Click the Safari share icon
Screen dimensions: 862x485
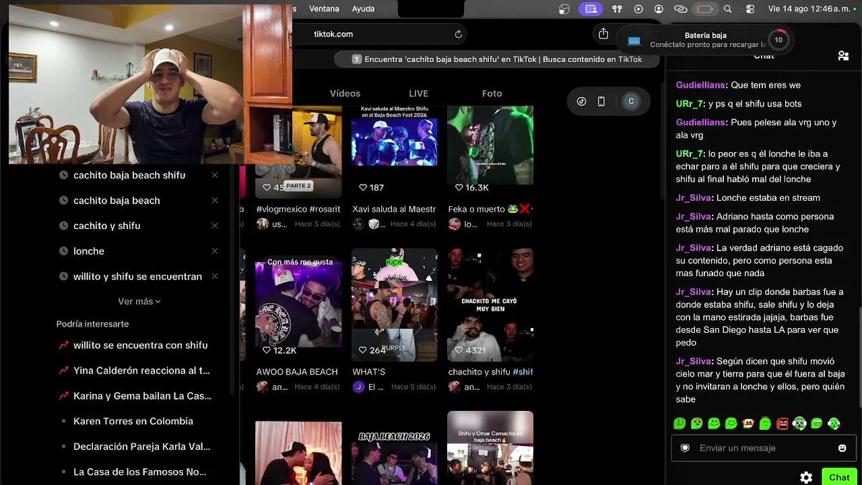point(603,34)
